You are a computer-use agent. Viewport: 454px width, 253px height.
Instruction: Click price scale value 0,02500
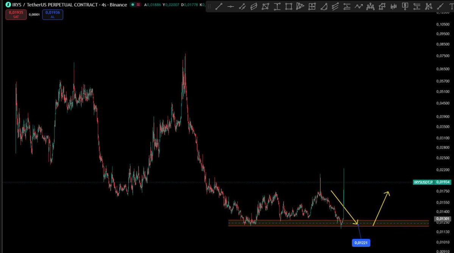(x=443, y=158)
